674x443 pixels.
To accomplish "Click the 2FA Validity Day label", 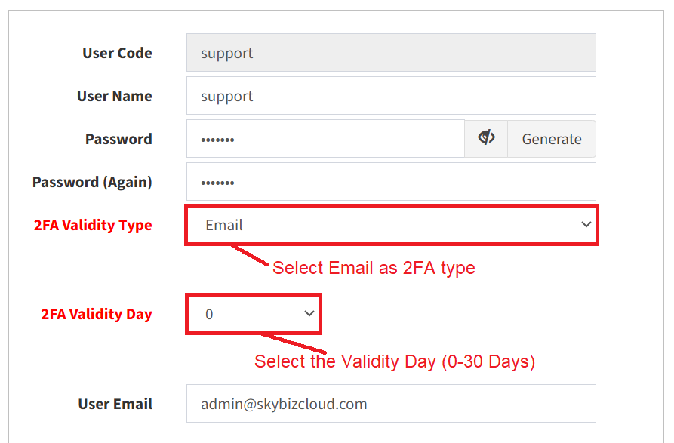I will tap(97, 314).
